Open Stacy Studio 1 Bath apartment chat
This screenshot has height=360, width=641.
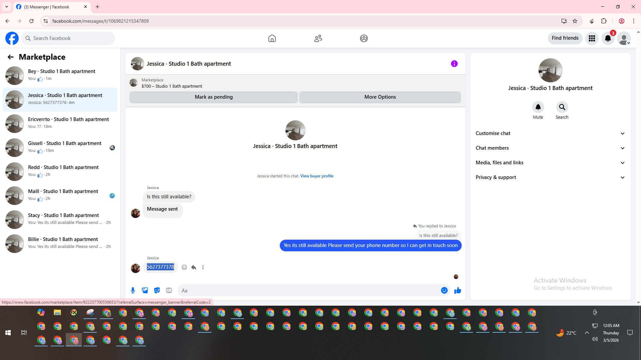click(60, 220)
